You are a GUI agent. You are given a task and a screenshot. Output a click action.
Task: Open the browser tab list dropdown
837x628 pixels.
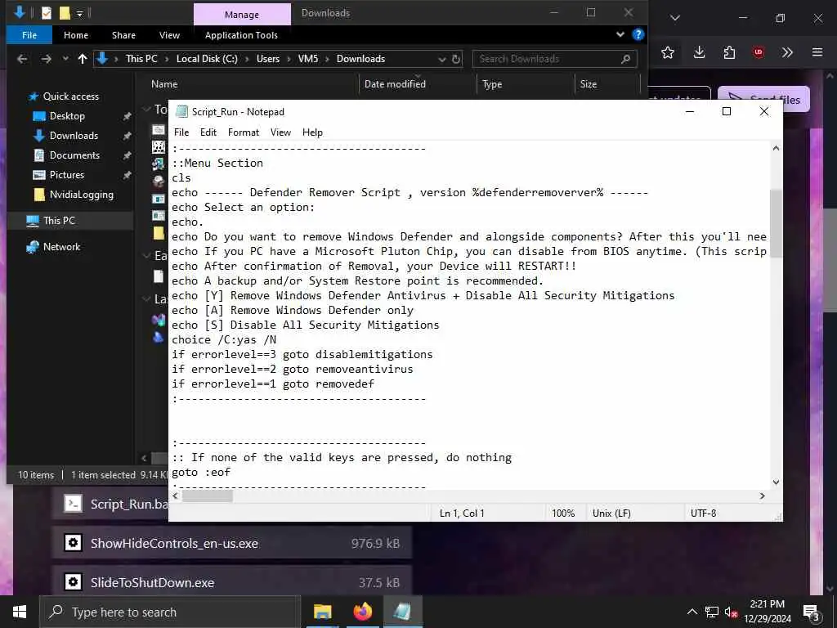coord(674,18)
